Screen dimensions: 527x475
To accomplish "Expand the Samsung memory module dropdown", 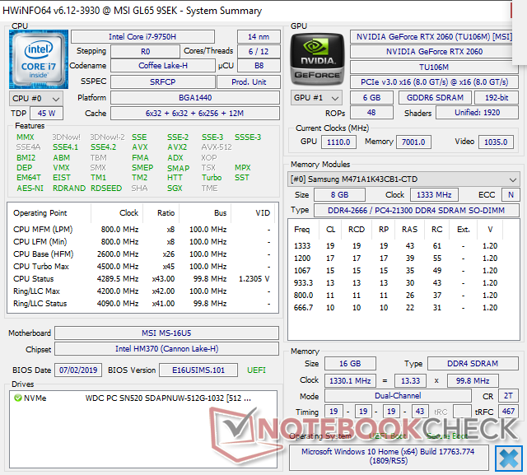I will [x=403, y=179].
